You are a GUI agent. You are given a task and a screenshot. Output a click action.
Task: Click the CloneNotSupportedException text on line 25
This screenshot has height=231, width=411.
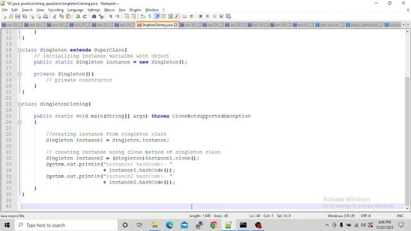click(211, 116)
